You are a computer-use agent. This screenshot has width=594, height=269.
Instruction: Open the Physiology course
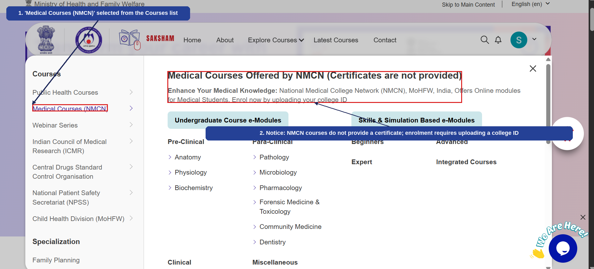pos(191,172)
